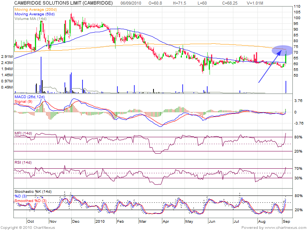The image size is (307, 230).
Task: Click the 06/09/2010 date in header
Action: point(130,3)
